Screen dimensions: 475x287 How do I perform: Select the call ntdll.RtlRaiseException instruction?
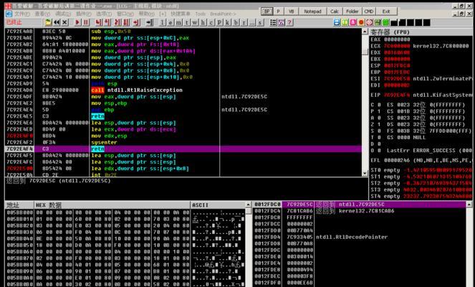click(x=137, y=90)
